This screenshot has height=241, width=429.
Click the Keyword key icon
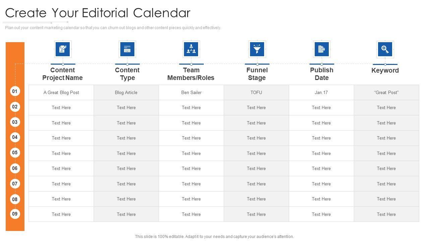click(x=385, y=50)
